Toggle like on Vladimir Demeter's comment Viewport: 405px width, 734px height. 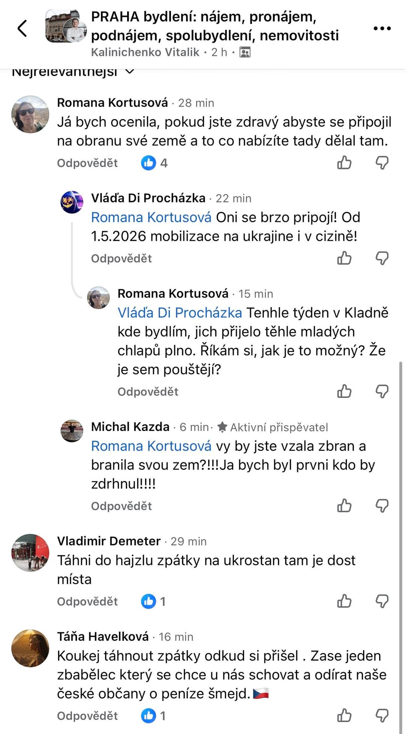(x=344, y=601)
